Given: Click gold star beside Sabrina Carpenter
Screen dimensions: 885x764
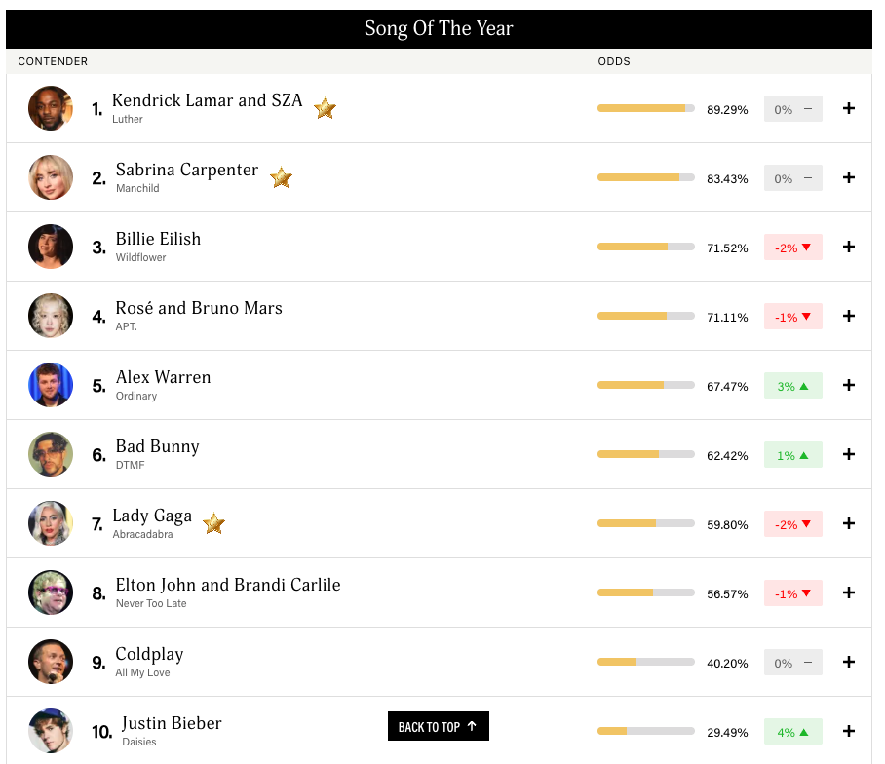Looking at the screenshot, I should tap(281, 177).
